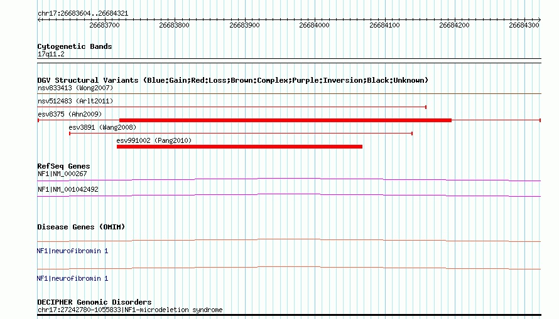Select the DGV Structural Variants track title
Image resolution: width=559 pixels, height=319 pixels.
(233, 80)
